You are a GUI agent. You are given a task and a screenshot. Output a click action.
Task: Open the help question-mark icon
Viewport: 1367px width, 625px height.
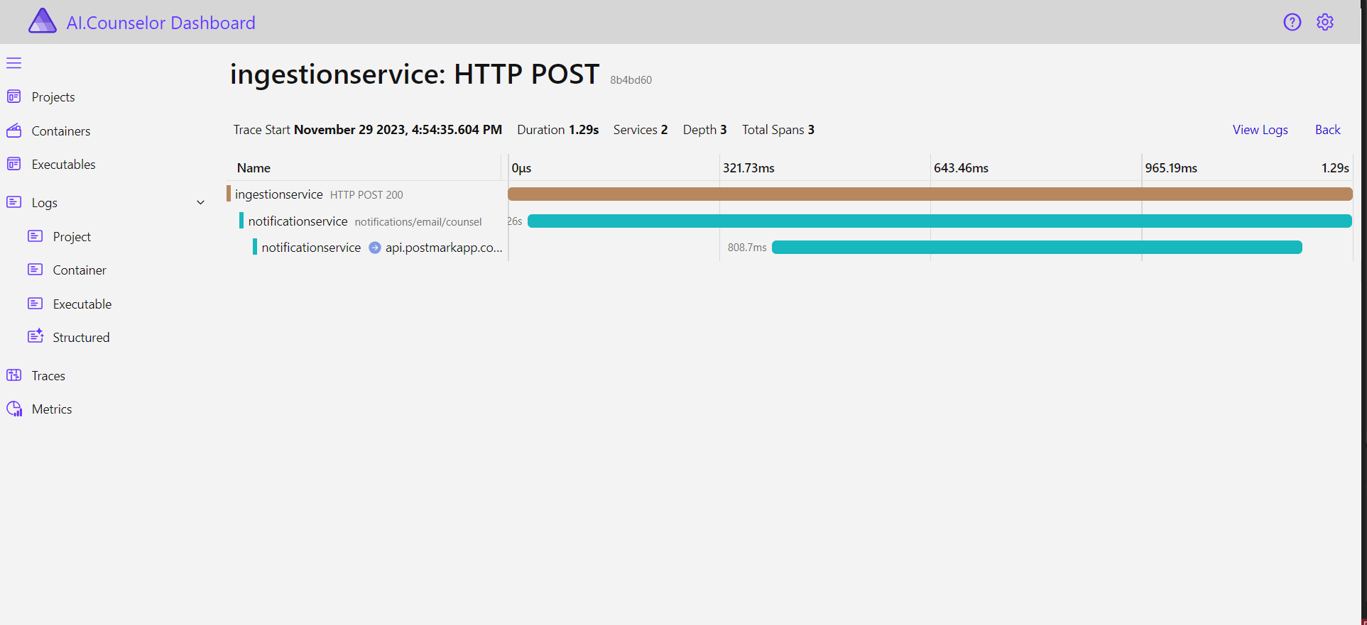(x=1292, y=22)
